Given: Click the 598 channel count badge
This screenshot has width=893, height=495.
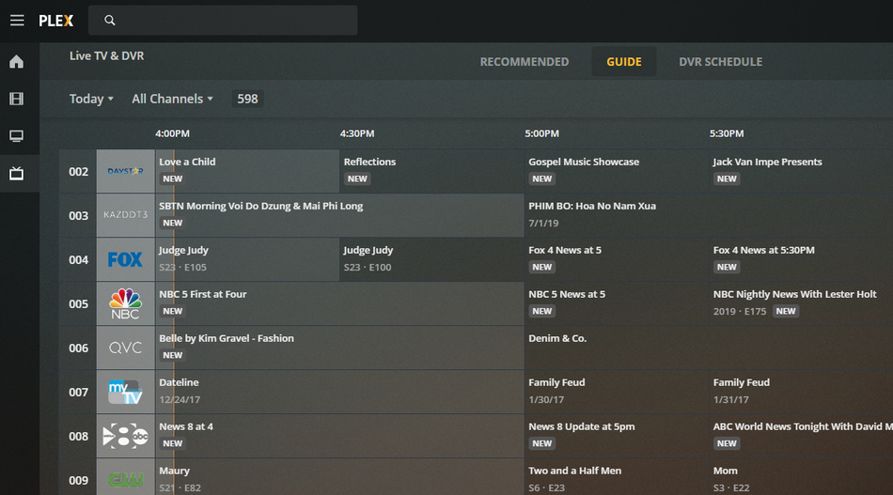Looking at the screenshot, I should [247, 99].
